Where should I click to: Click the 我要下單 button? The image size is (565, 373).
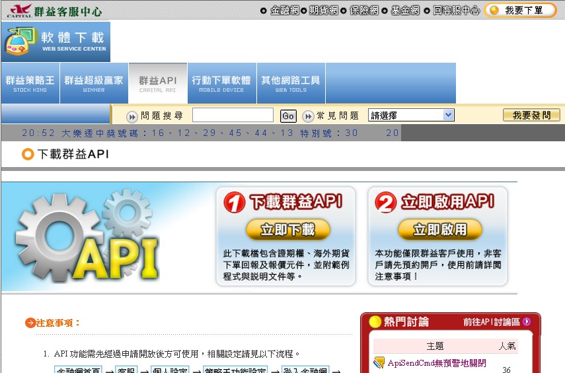pyautogui.click(x=521, y=11)
